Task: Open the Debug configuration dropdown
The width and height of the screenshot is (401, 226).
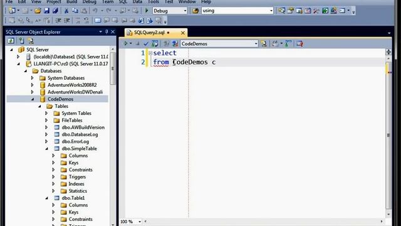Action: [185, 11]
